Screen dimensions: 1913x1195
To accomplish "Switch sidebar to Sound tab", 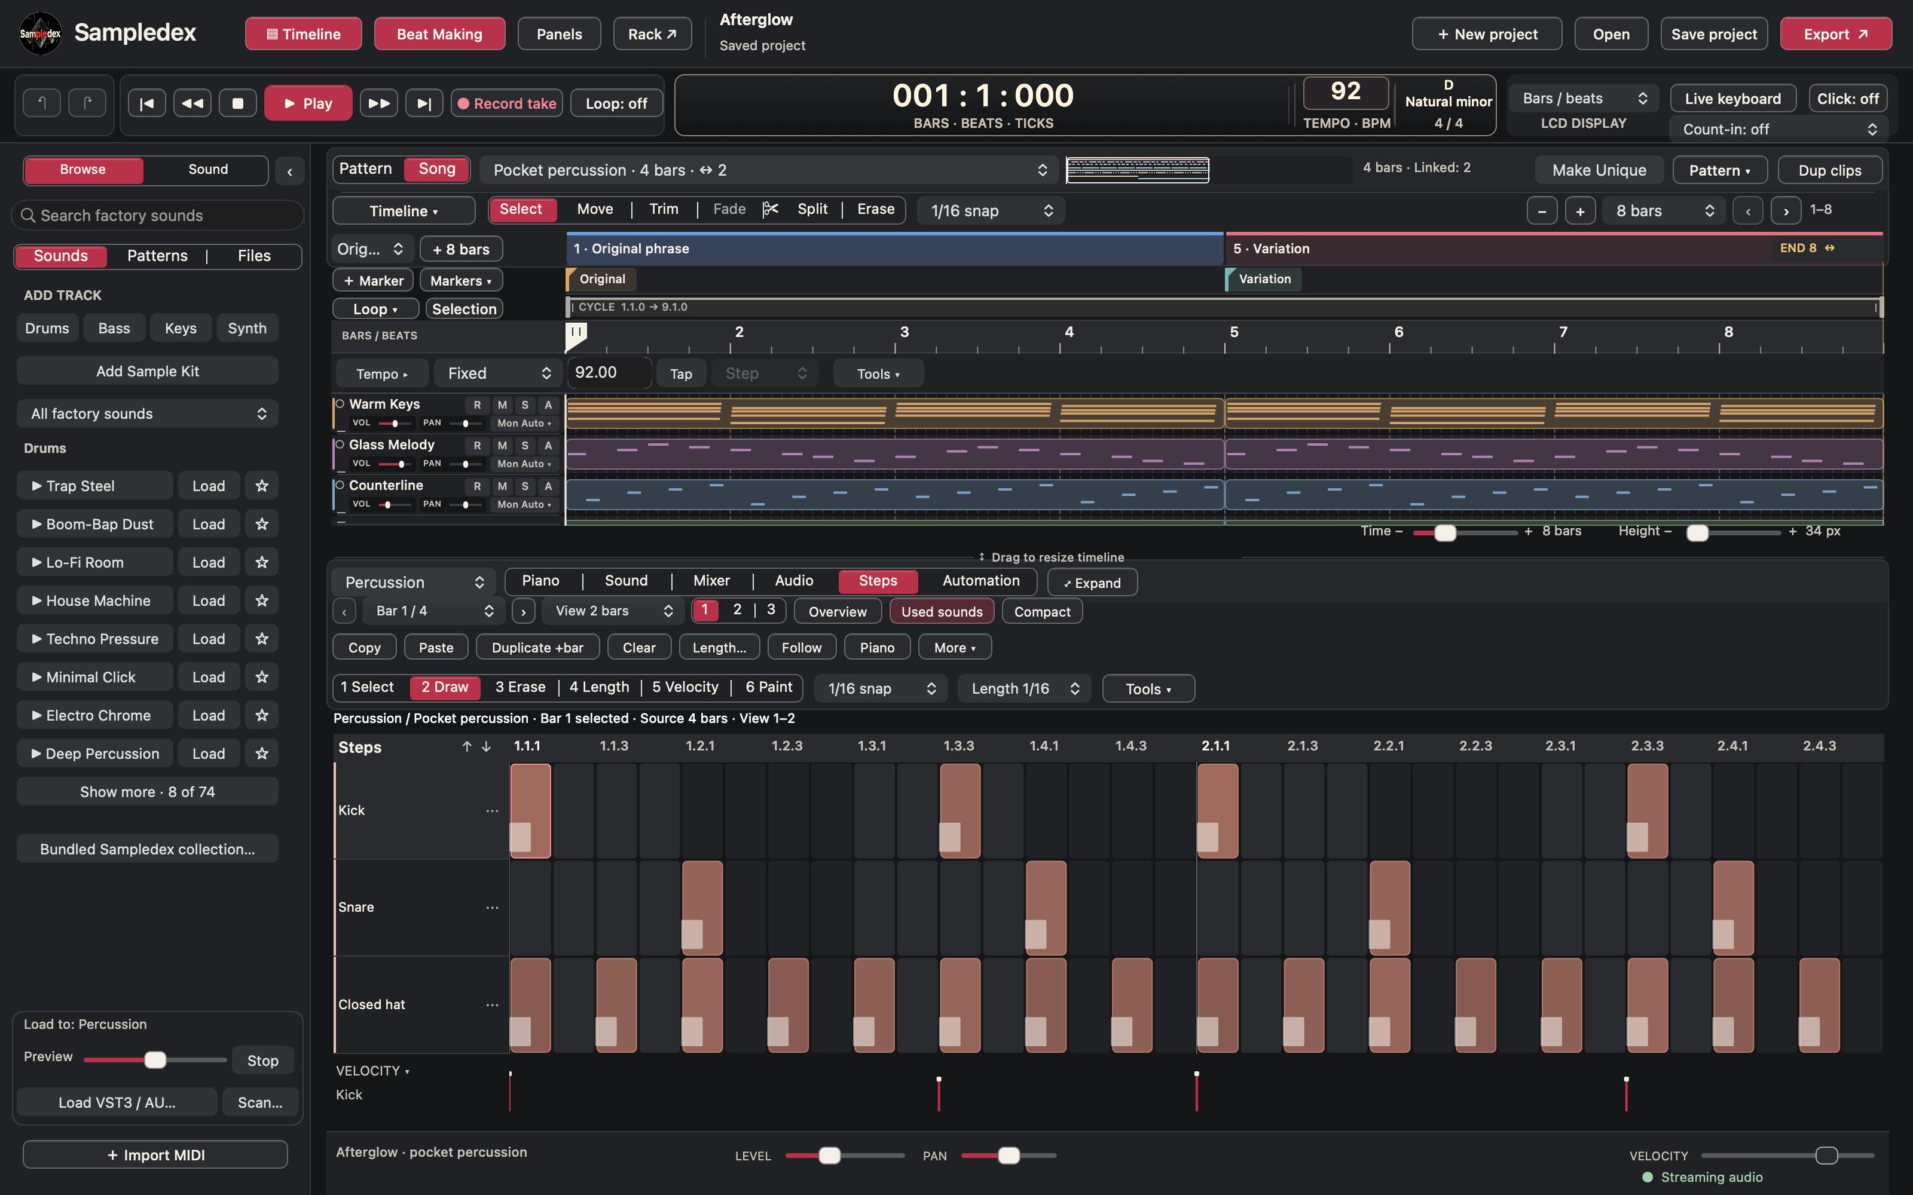I will point(208,169).
